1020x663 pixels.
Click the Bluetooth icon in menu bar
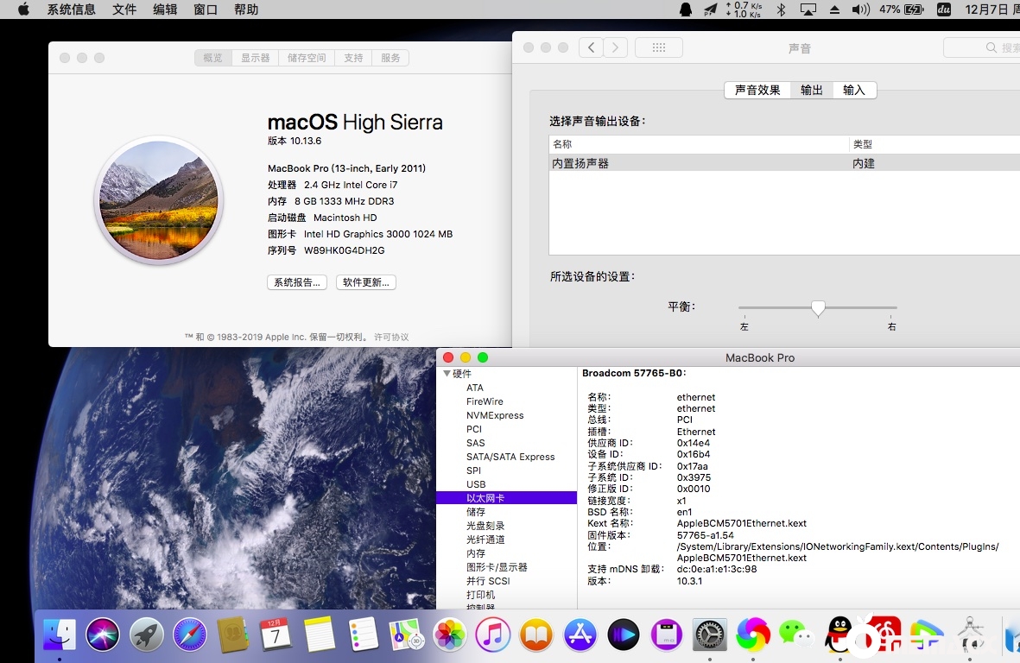(x=781, y=9)
